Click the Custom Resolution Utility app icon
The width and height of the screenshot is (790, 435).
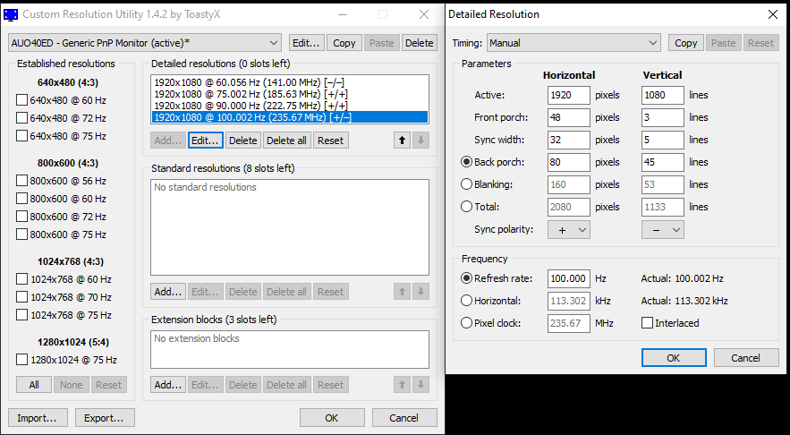click(x=11, y=14)
